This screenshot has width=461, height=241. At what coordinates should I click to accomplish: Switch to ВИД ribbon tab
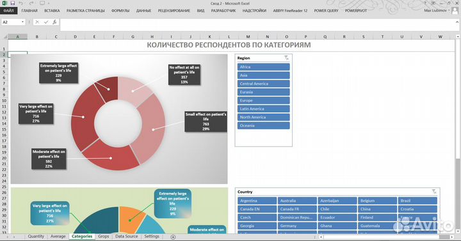200,11
